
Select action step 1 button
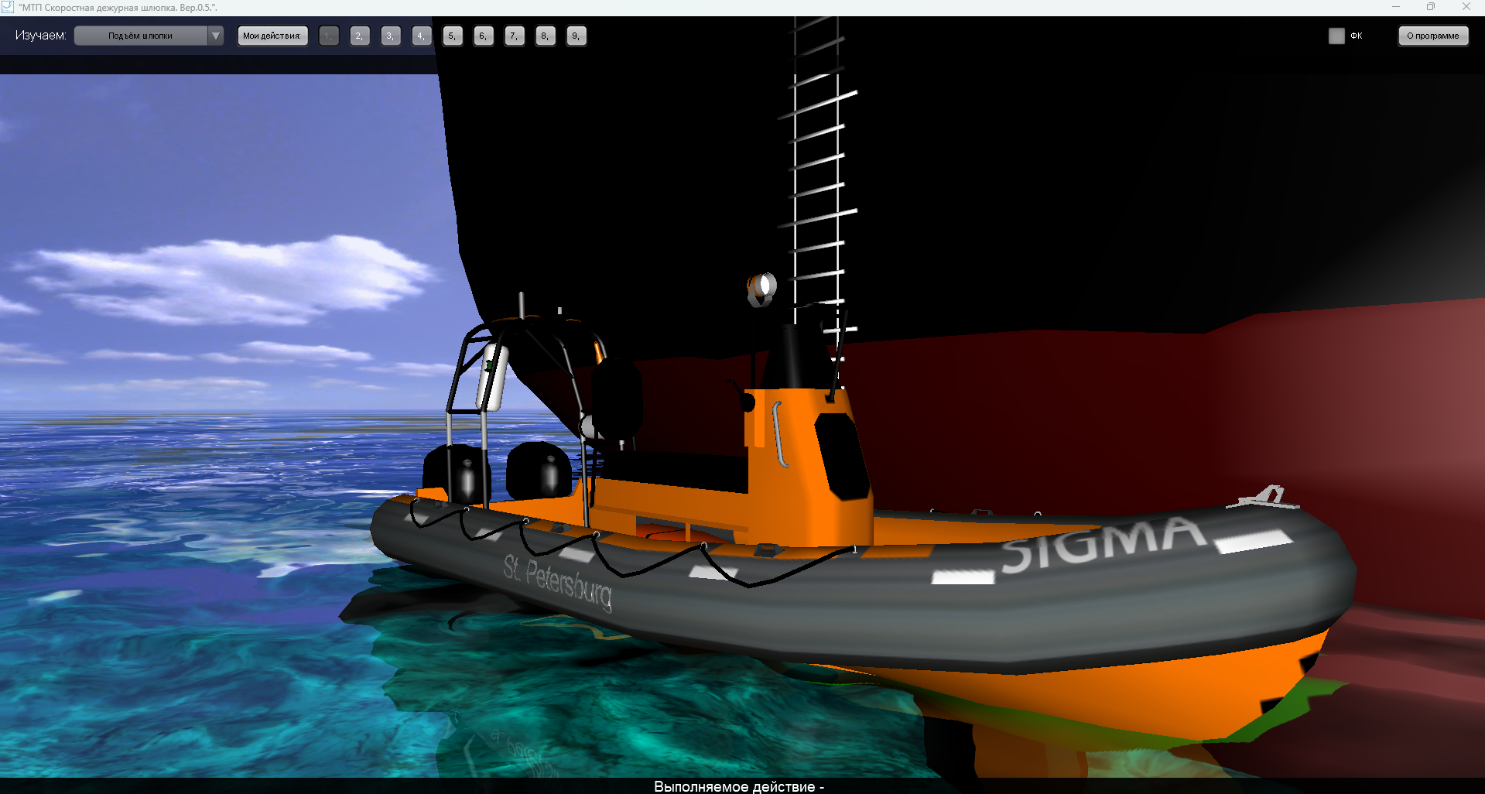329,36
